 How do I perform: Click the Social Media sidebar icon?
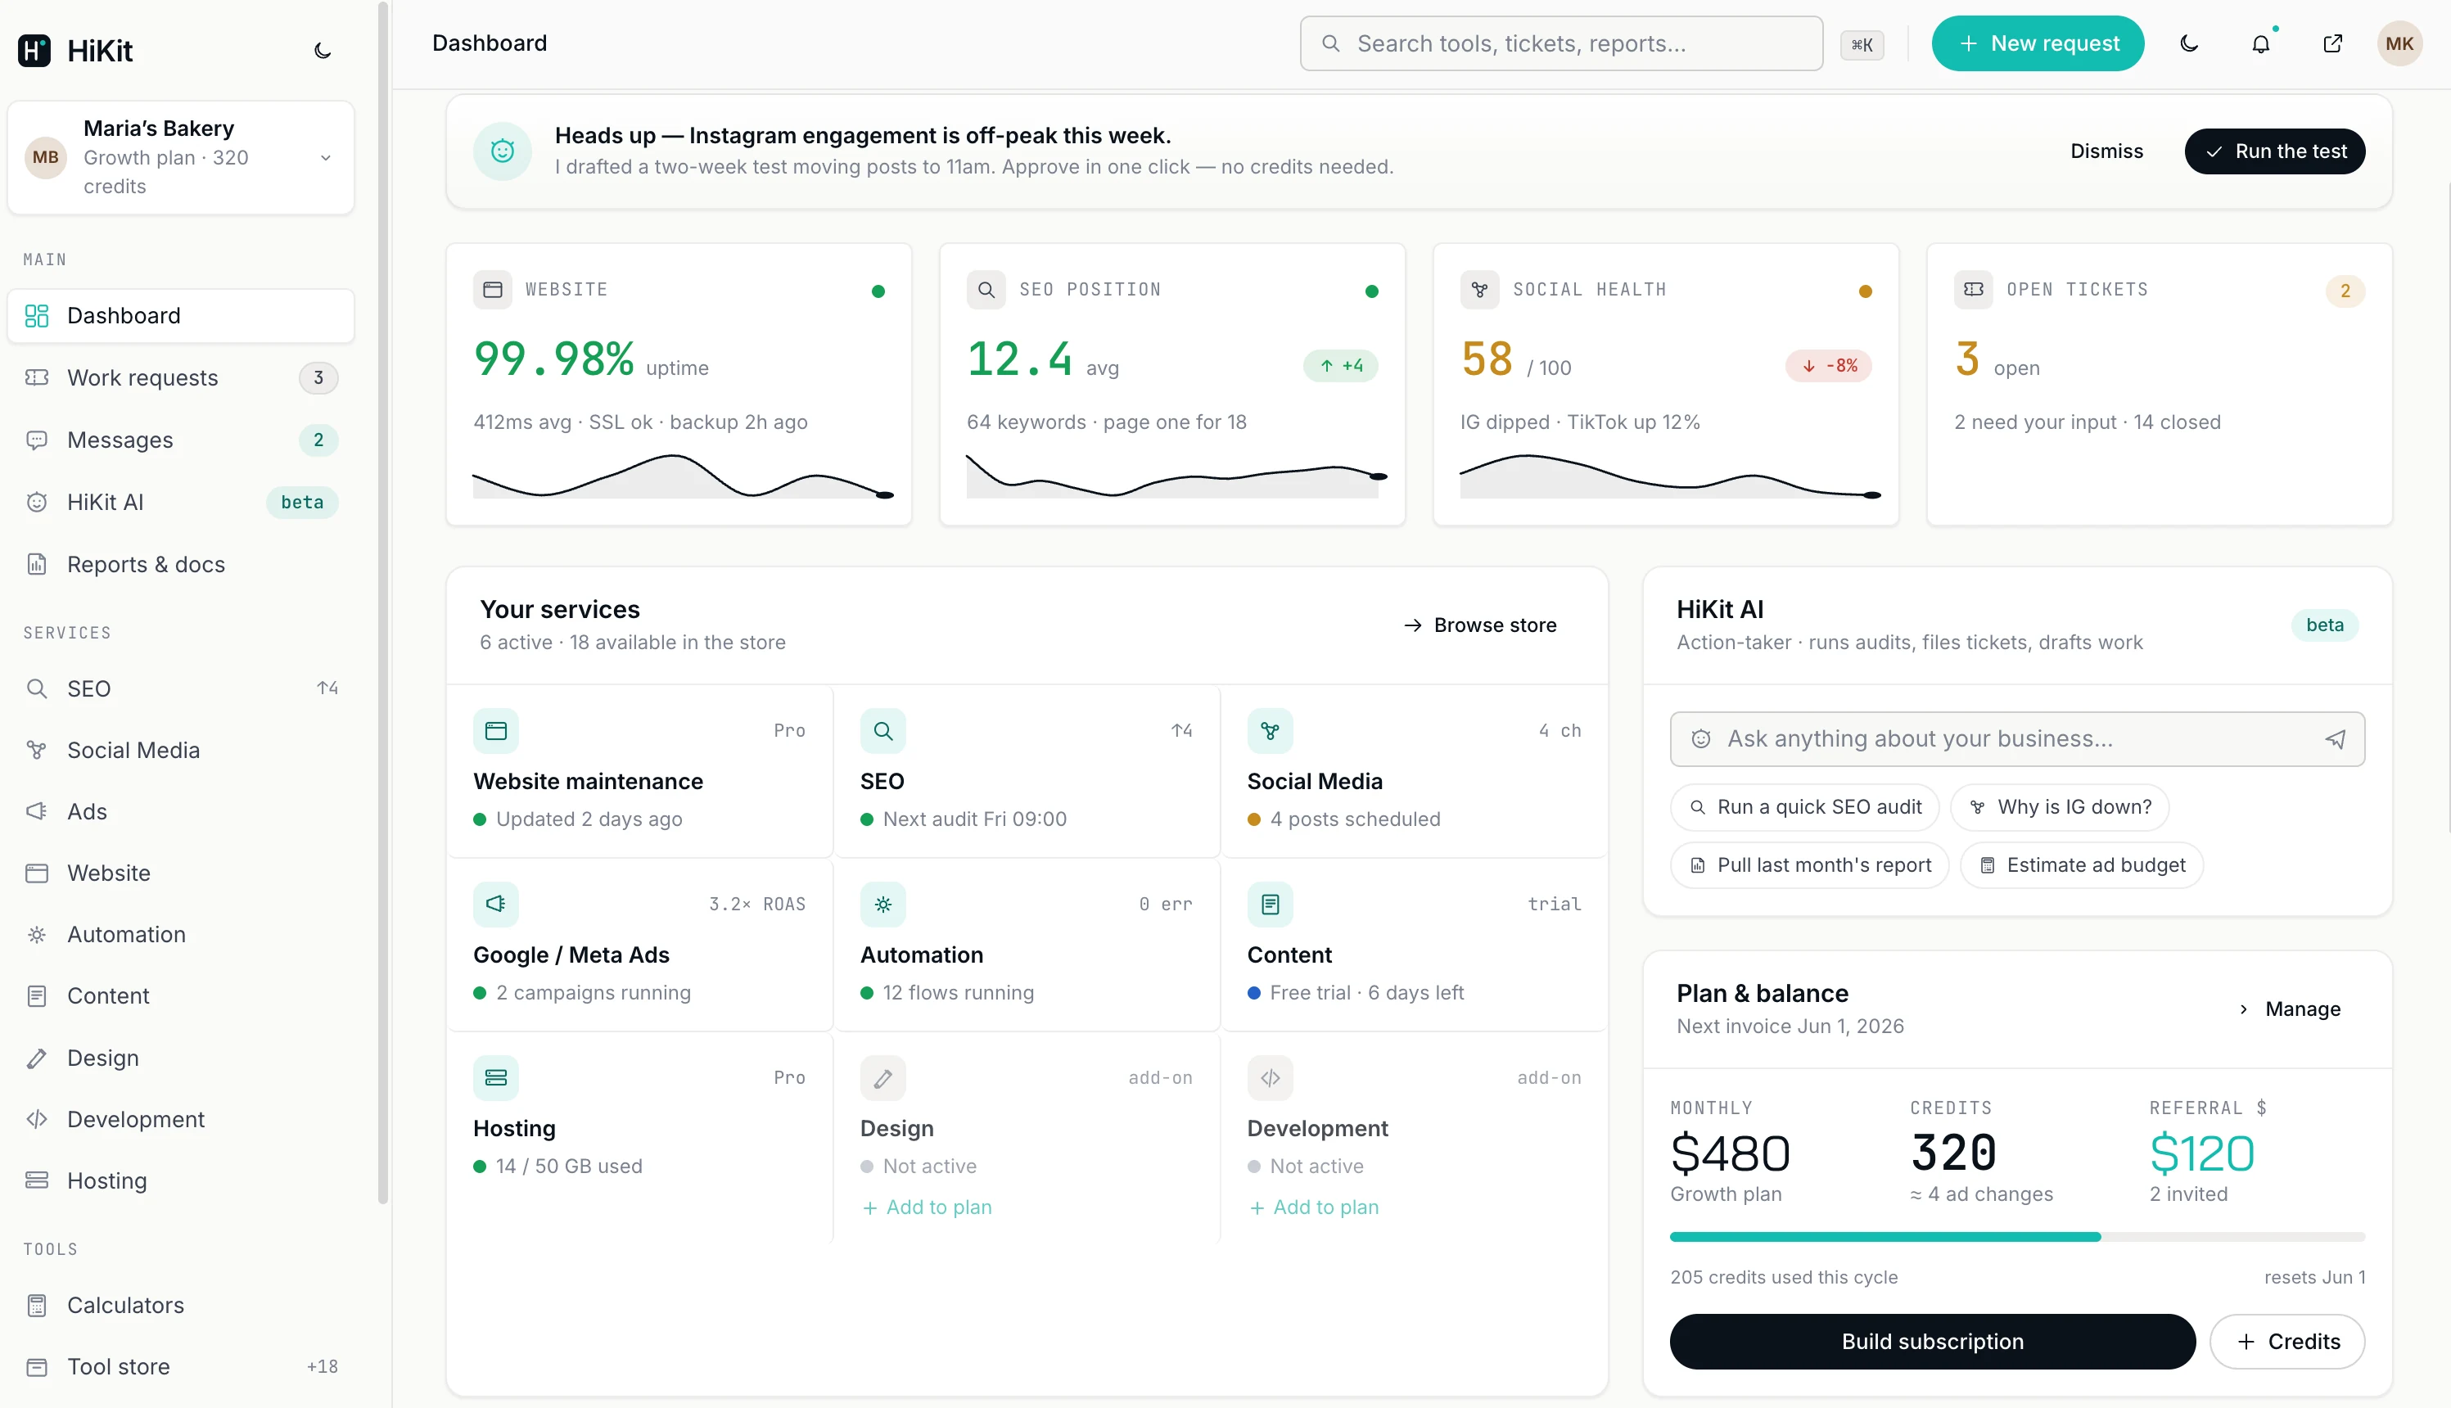(37, 751)
